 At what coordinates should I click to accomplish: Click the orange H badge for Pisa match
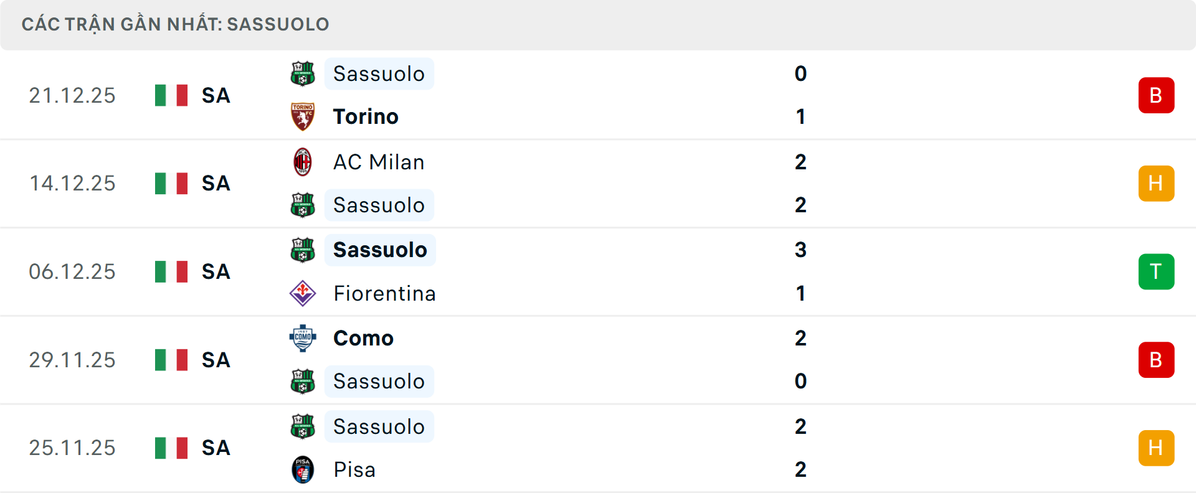point(1156,448)
